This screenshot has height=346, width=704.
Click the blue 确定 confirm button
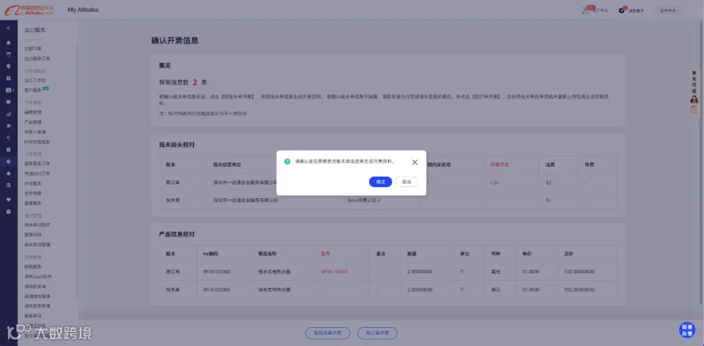[x=380, y=182]
